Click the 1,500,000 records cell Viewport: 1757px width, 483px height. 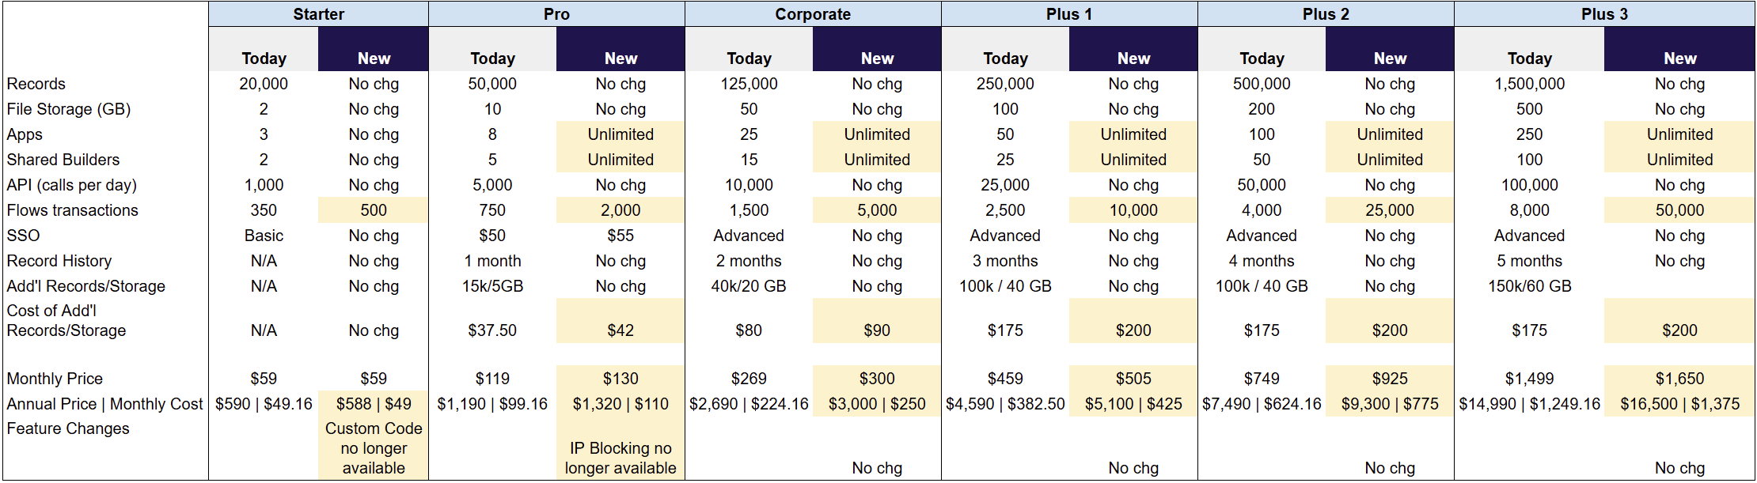point(1529,84)
